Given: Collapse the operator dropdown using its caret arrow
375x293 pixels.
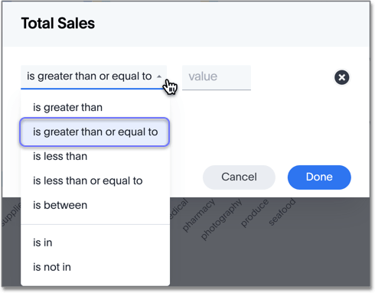Looking at the screenshot, I should click(159, 77).
